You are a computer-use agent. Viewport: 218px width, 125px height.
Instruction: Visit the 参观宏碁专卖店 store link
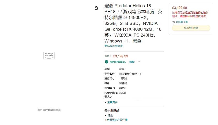click(x=114, y=46)
